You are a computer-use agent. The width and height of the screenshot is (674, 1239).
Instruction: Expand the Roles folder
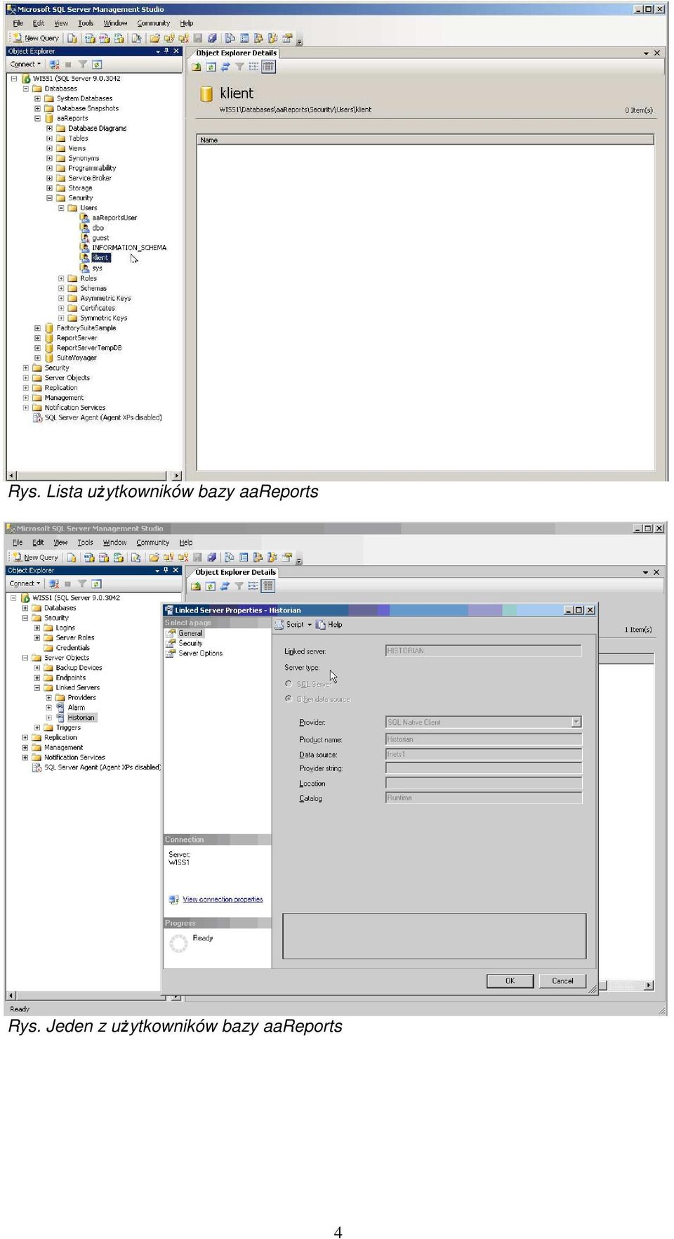click(x=61, y=278)
